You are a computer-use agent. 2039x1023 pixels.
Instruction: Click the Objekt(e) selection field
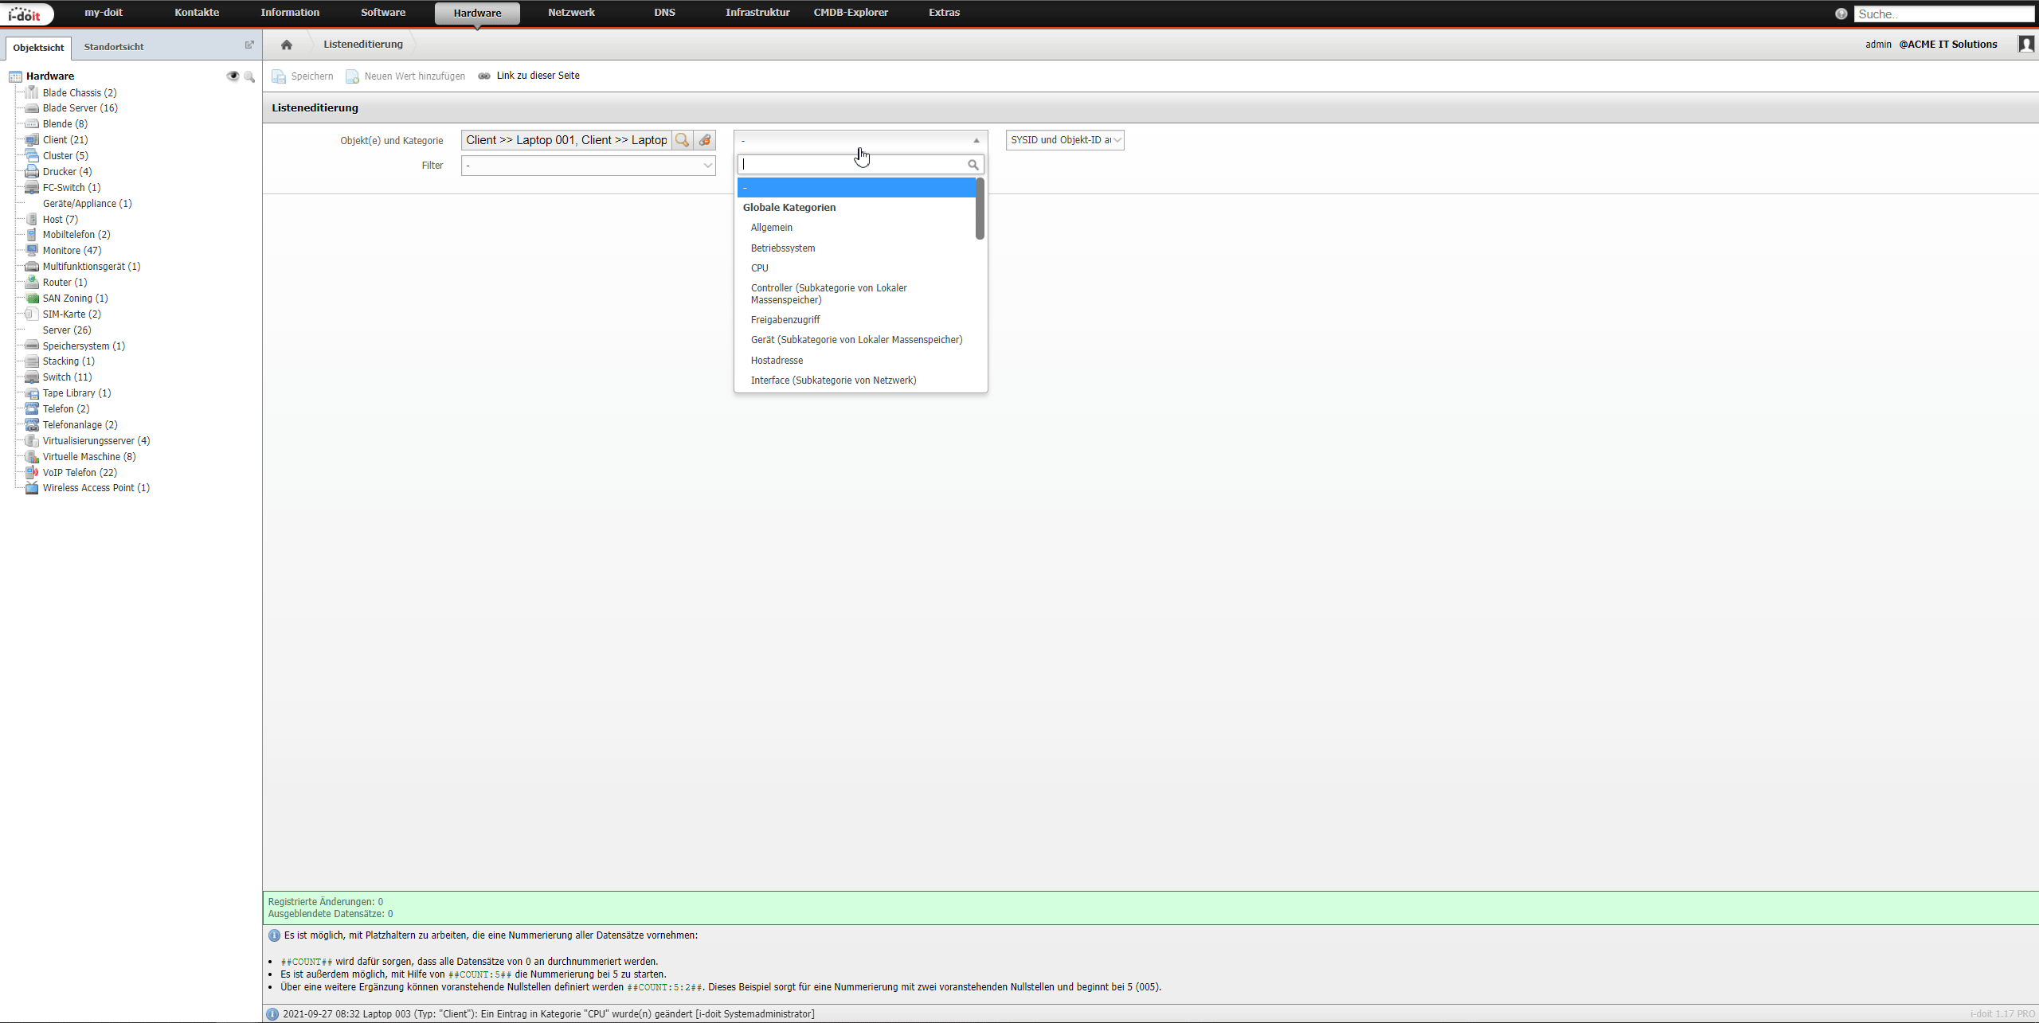point(566,140)
